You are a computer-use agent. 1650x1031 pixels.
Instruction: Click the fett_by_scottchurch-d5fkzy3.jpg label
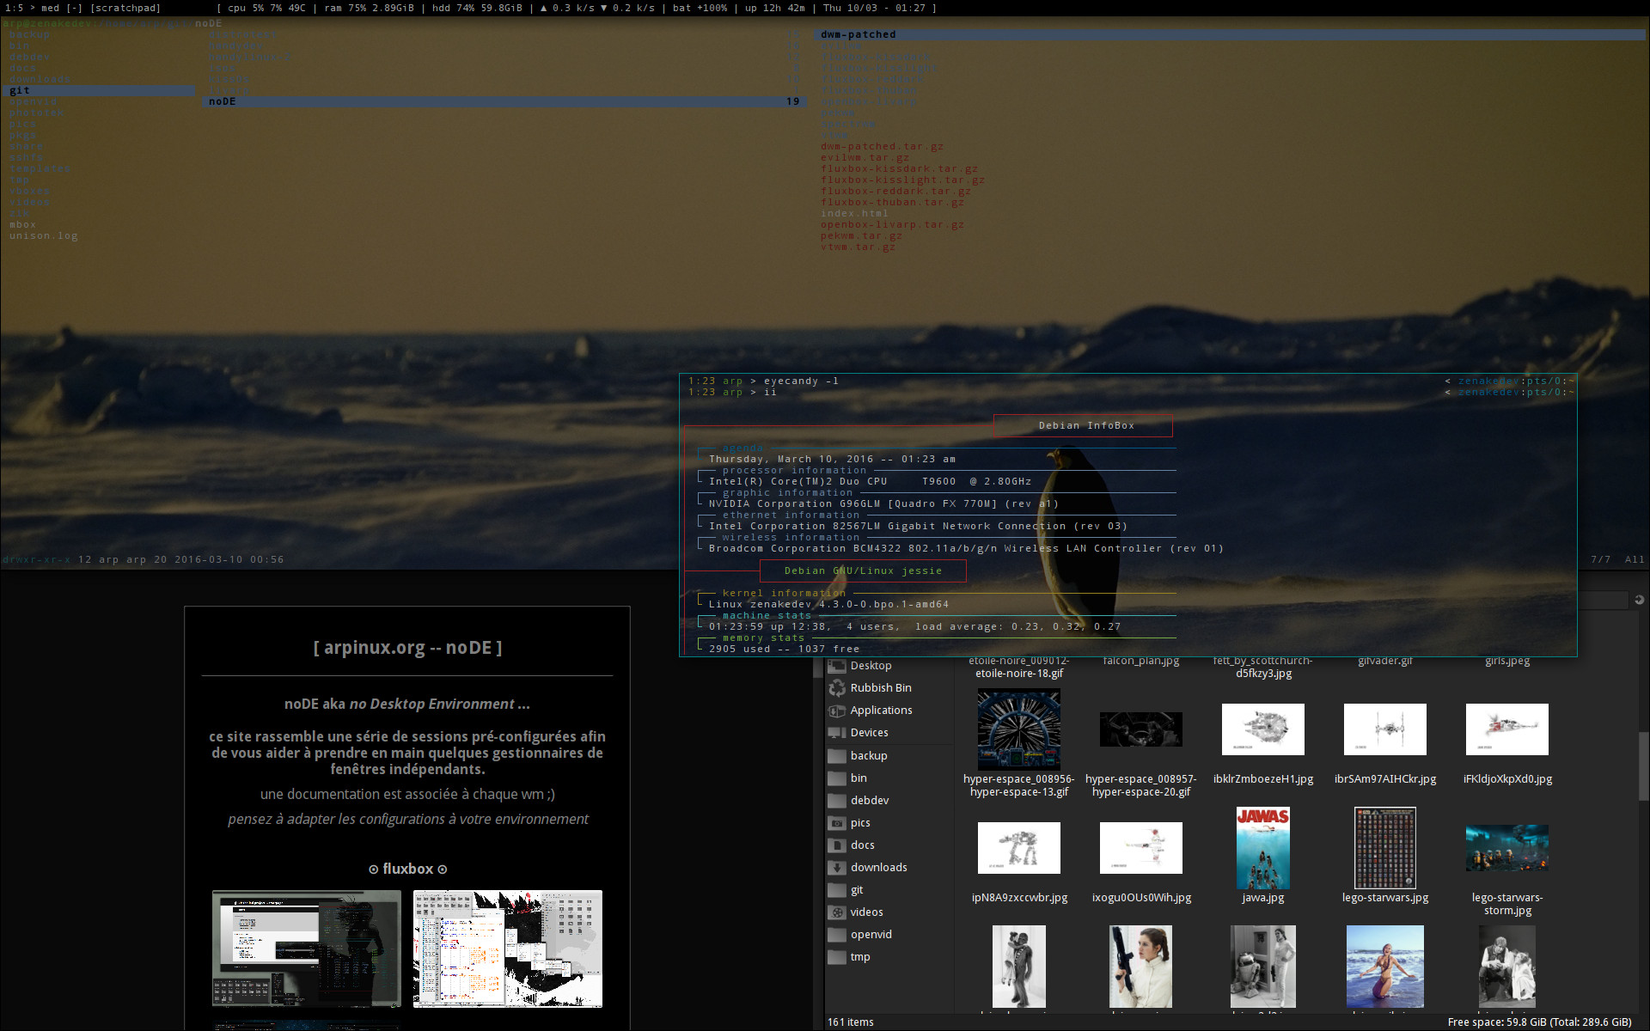1263,667
